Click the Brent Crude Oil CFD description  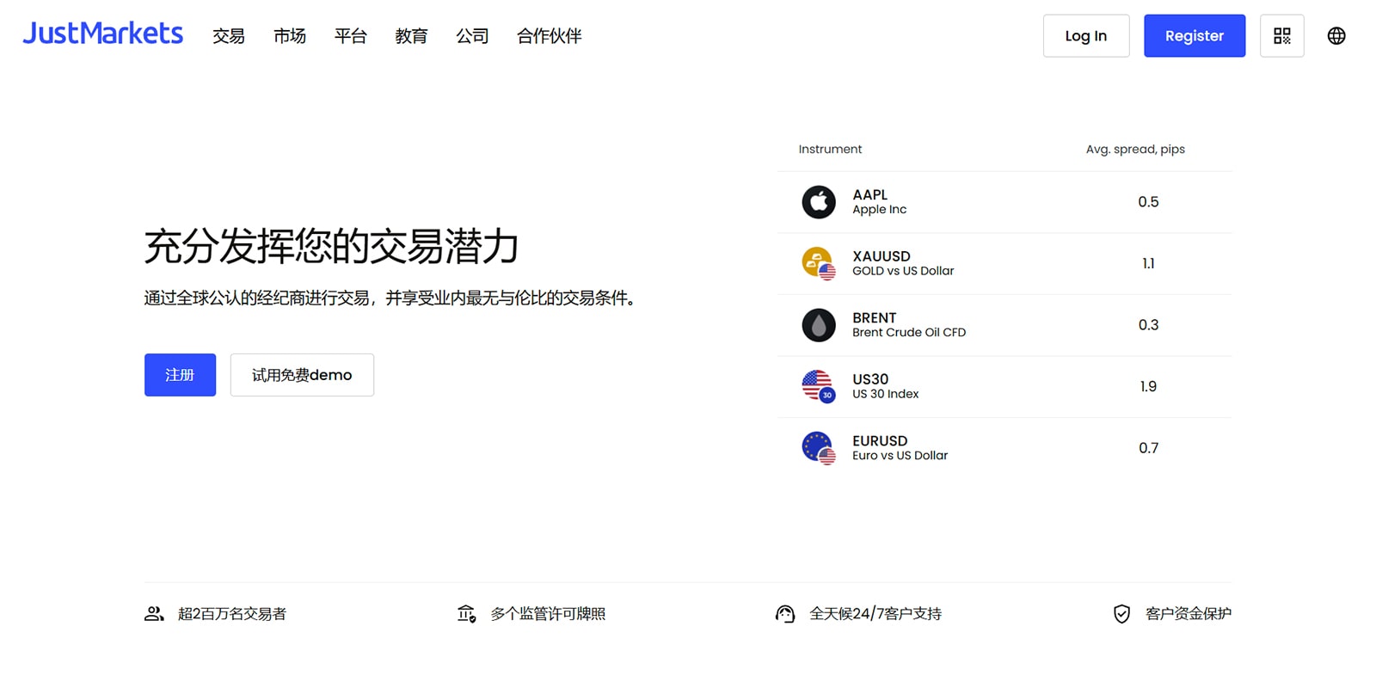909,333
